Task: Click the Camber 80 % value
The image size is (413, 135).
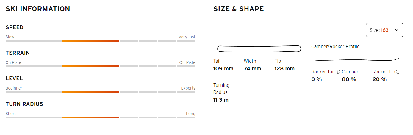Action: tap(349, 79)
